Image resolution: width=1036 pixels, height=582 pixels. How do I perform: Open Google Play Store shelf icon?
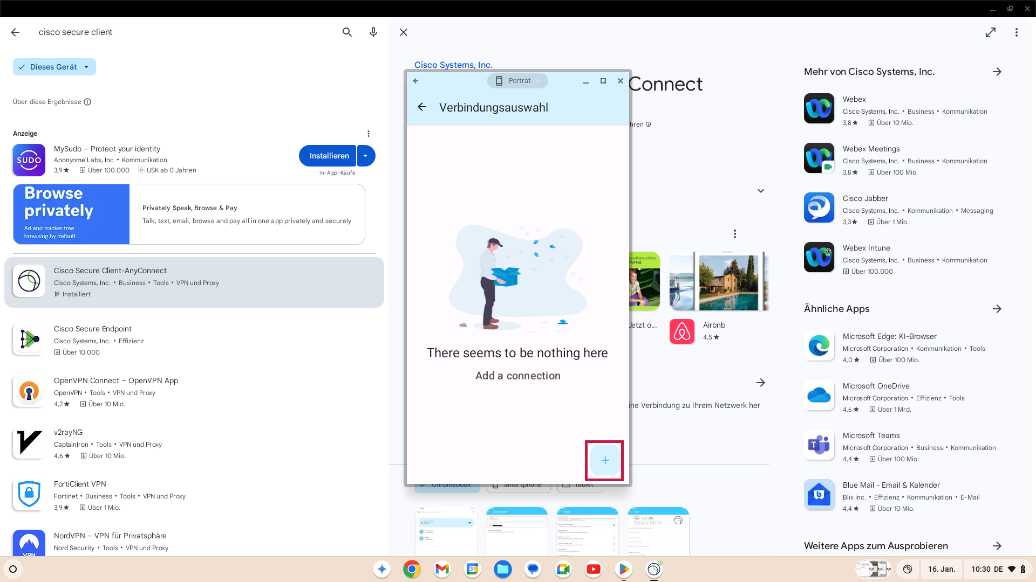[x=623, y=569]
